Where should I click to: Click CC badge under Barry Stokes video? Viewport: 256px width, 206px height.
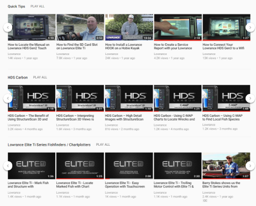(x=205, y=201)
